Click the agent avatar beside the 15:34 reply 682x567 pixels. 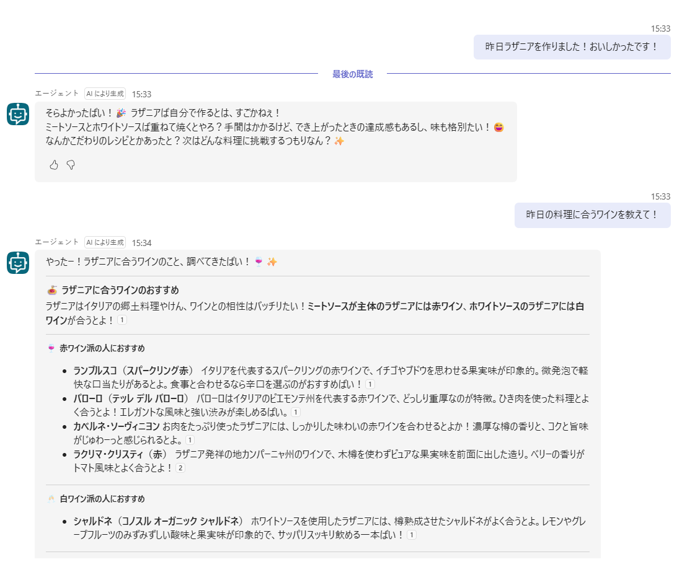click(18, 263)
